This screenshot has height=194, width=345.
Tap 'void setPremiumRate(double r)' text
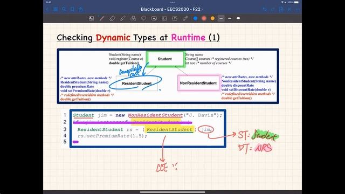pos(85,91)
